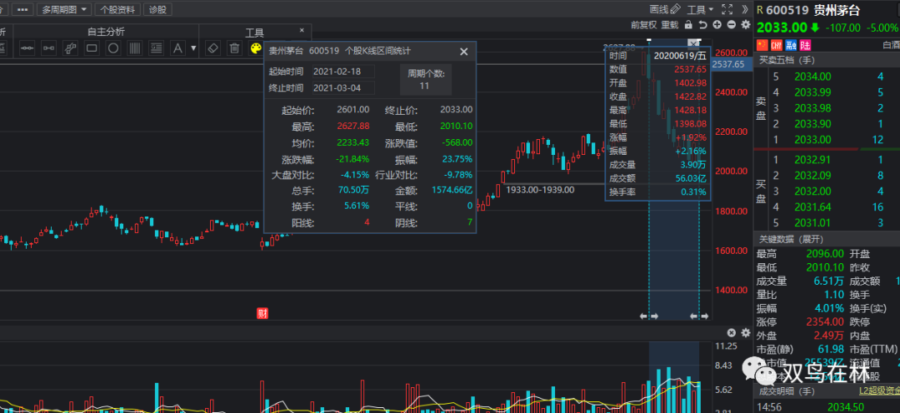Click the 自主分析 section label
This screenshot has height=413, width=900.
pyautogui.click(x=106, y=32)
